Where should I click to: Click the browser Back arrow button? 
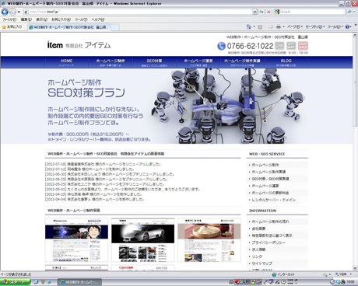point(5,12)
